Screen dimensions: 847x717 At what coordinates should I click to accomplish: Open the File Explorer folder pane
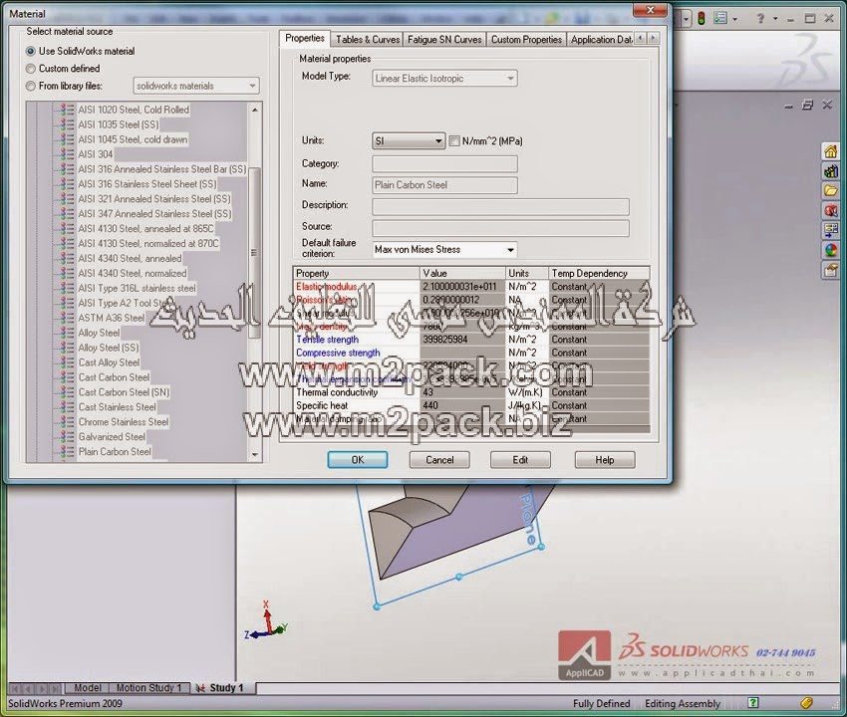pyautogui.click(x=830, y=190)
